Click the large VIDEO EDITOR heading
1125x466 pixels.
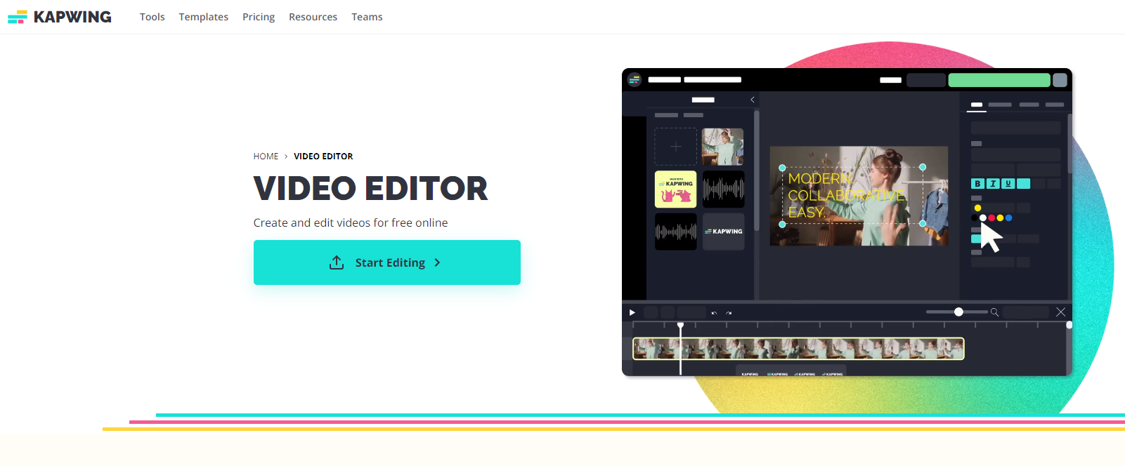[x=370, y=188]
